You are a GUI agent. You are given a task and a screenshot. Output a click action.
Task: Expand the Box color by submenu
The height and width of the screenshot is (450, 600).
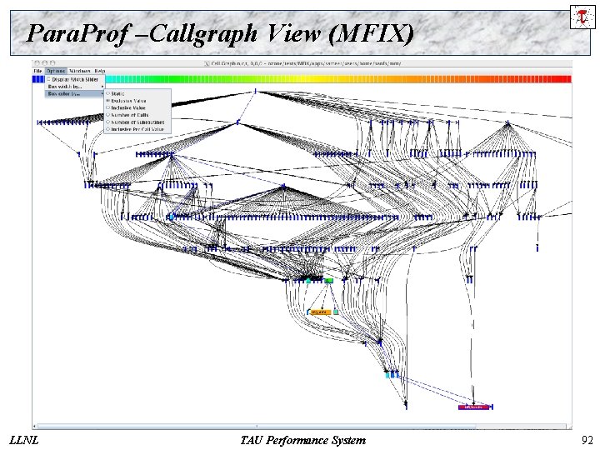(75, 93)
